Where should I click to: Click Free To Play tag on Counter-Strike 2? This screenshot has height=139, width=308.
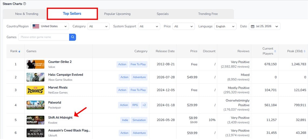(x=138, y=64)
